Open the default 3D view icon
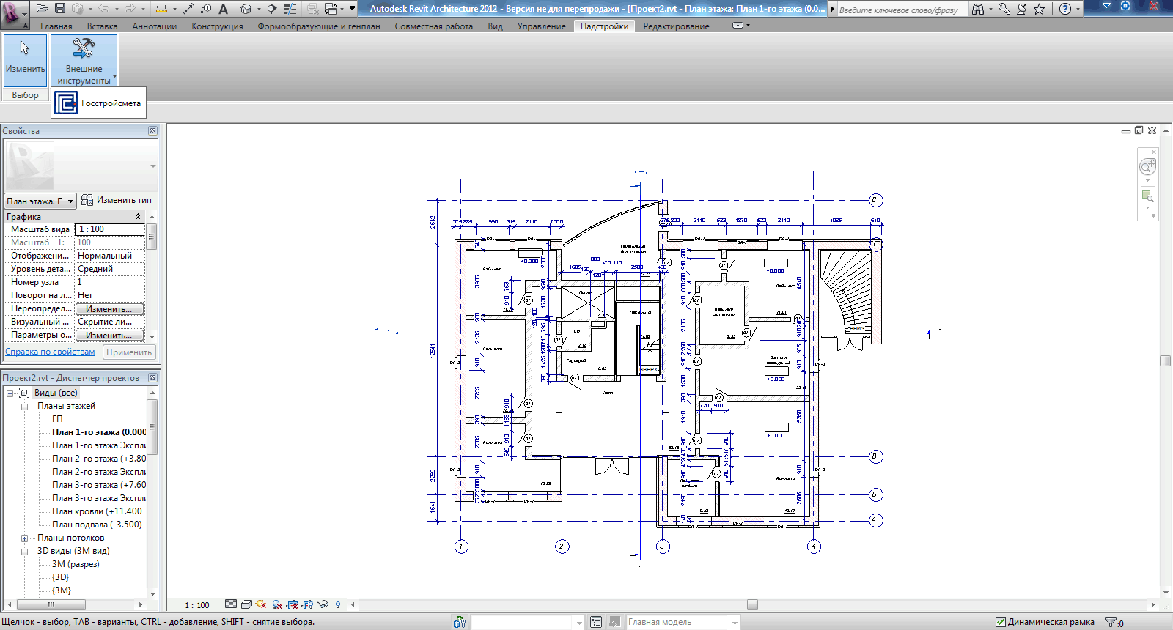 (x=246, y=9)
